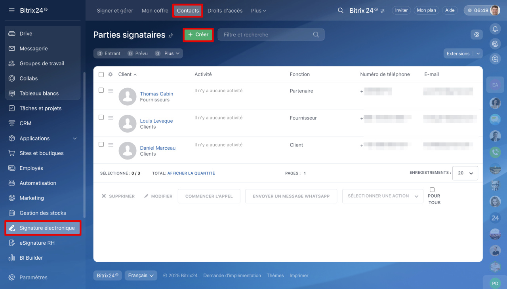The image size is (507, 289).
Task: Expand the Sélectionner une action dropdown
Action: [x=383, y=196]
